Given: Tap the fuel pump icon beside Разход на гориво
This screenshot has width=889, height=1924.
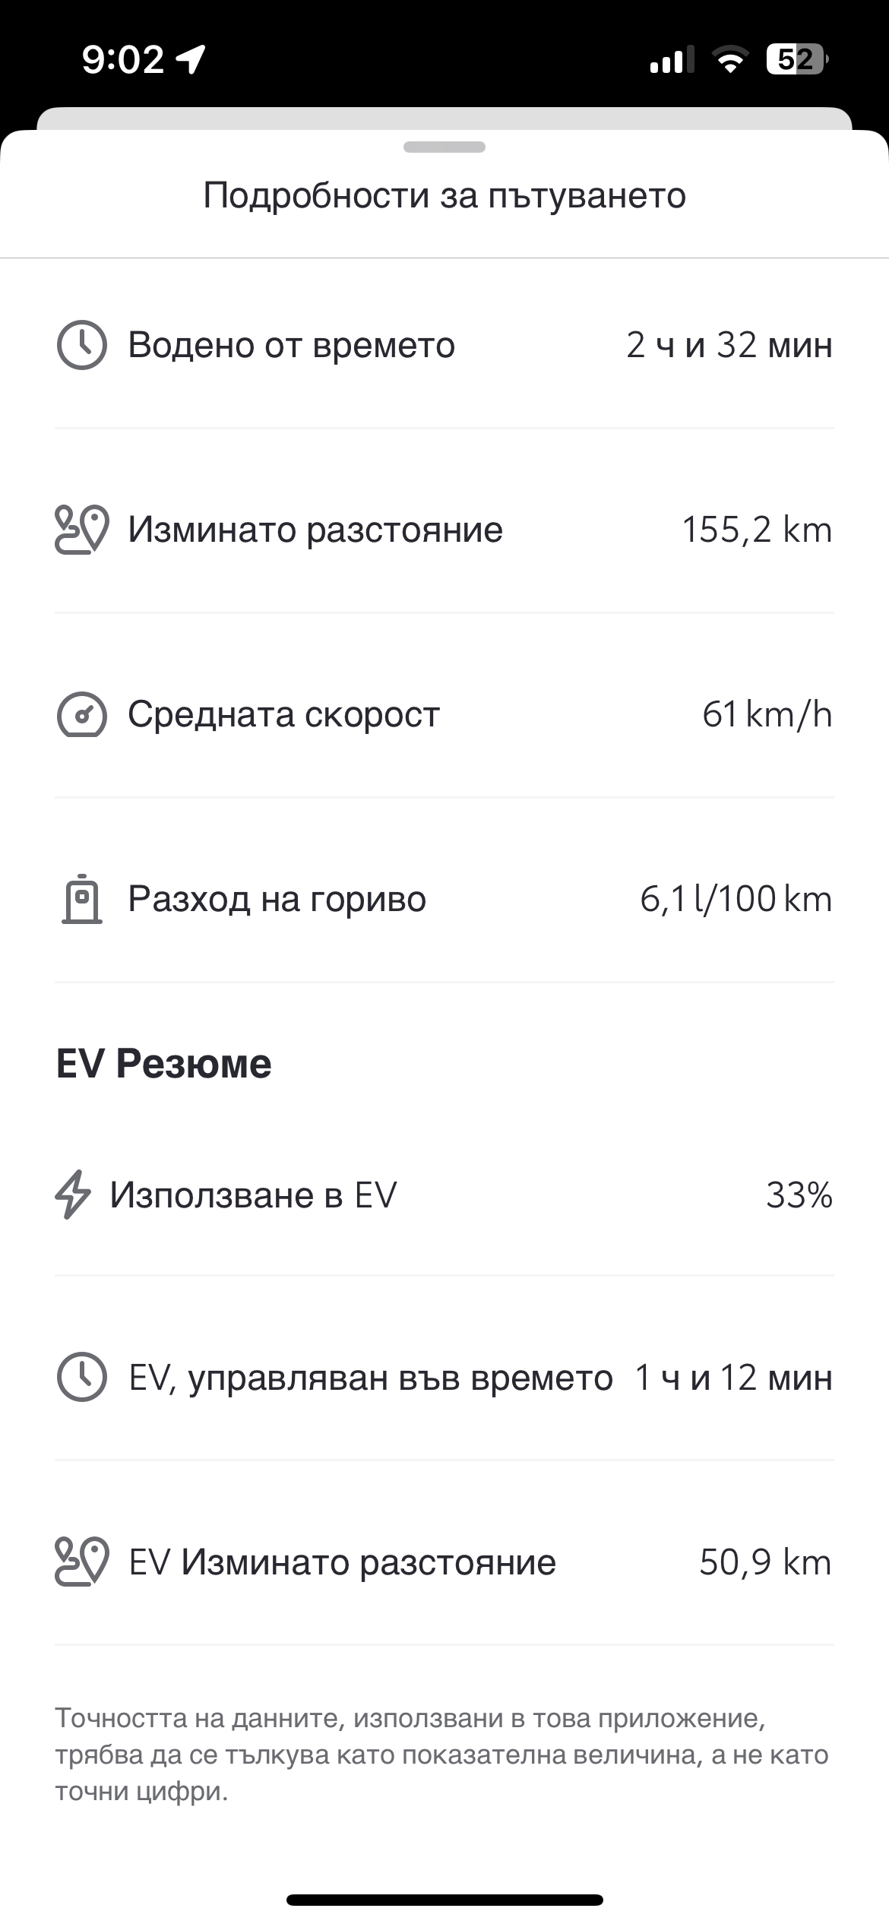Looking at the screenshot, I should click(x=81, y=899).
